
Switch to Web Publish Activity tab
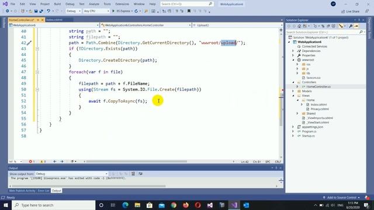pos(22,191)
